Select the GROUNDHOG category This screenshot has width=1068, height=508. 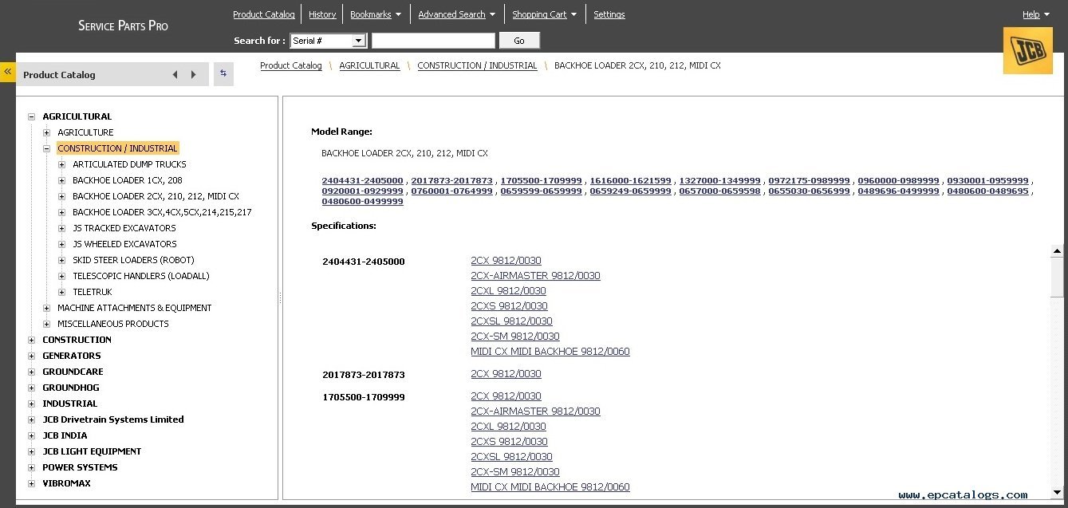[71, 388]
